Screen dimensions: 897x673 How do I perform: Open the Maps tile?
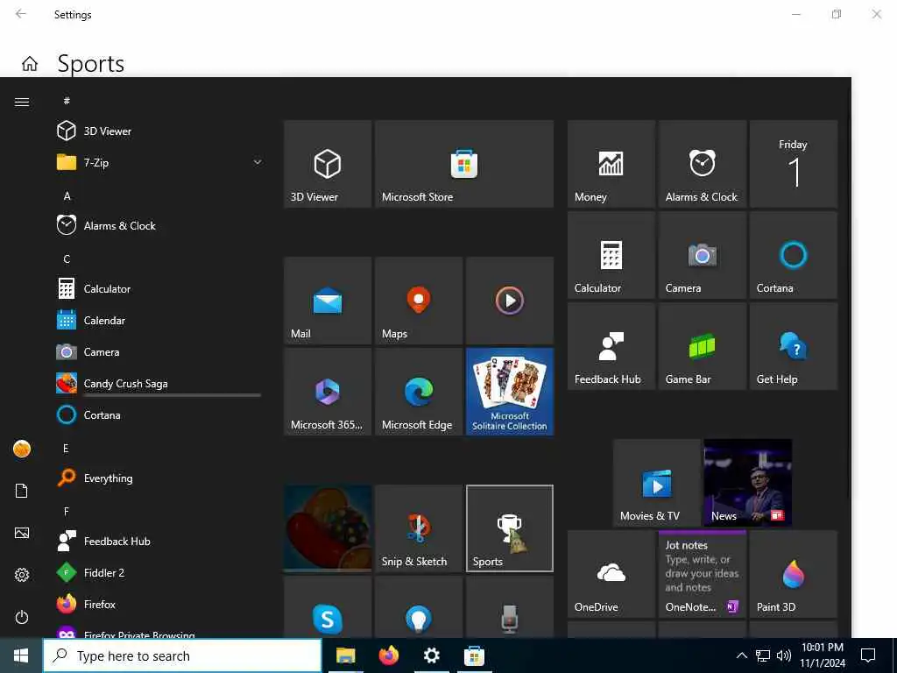[419, 301]
